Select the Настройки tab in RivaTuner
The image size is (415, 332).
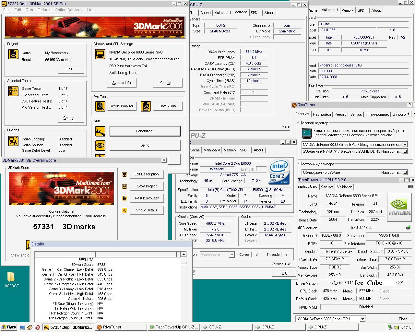322,114
